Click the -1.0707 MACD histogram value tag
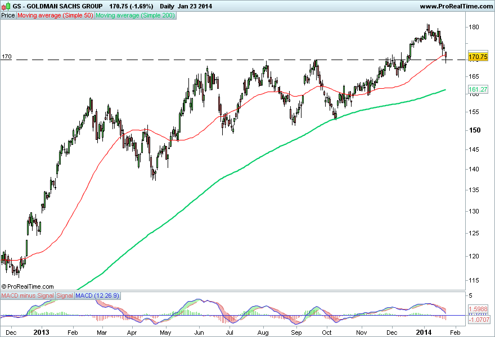The height and width of the screenshot is (337, 495). pos(479,320)
